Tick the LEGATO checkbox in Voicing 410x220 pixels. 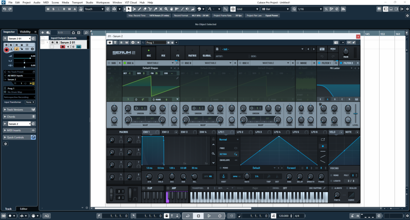331,181
